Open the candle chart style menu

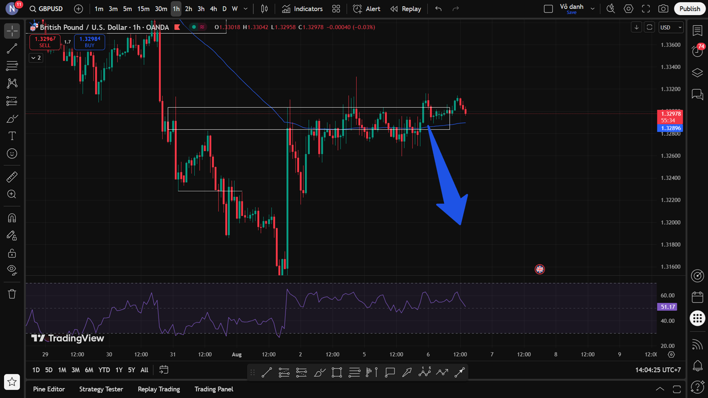click(x=265, y=9)
